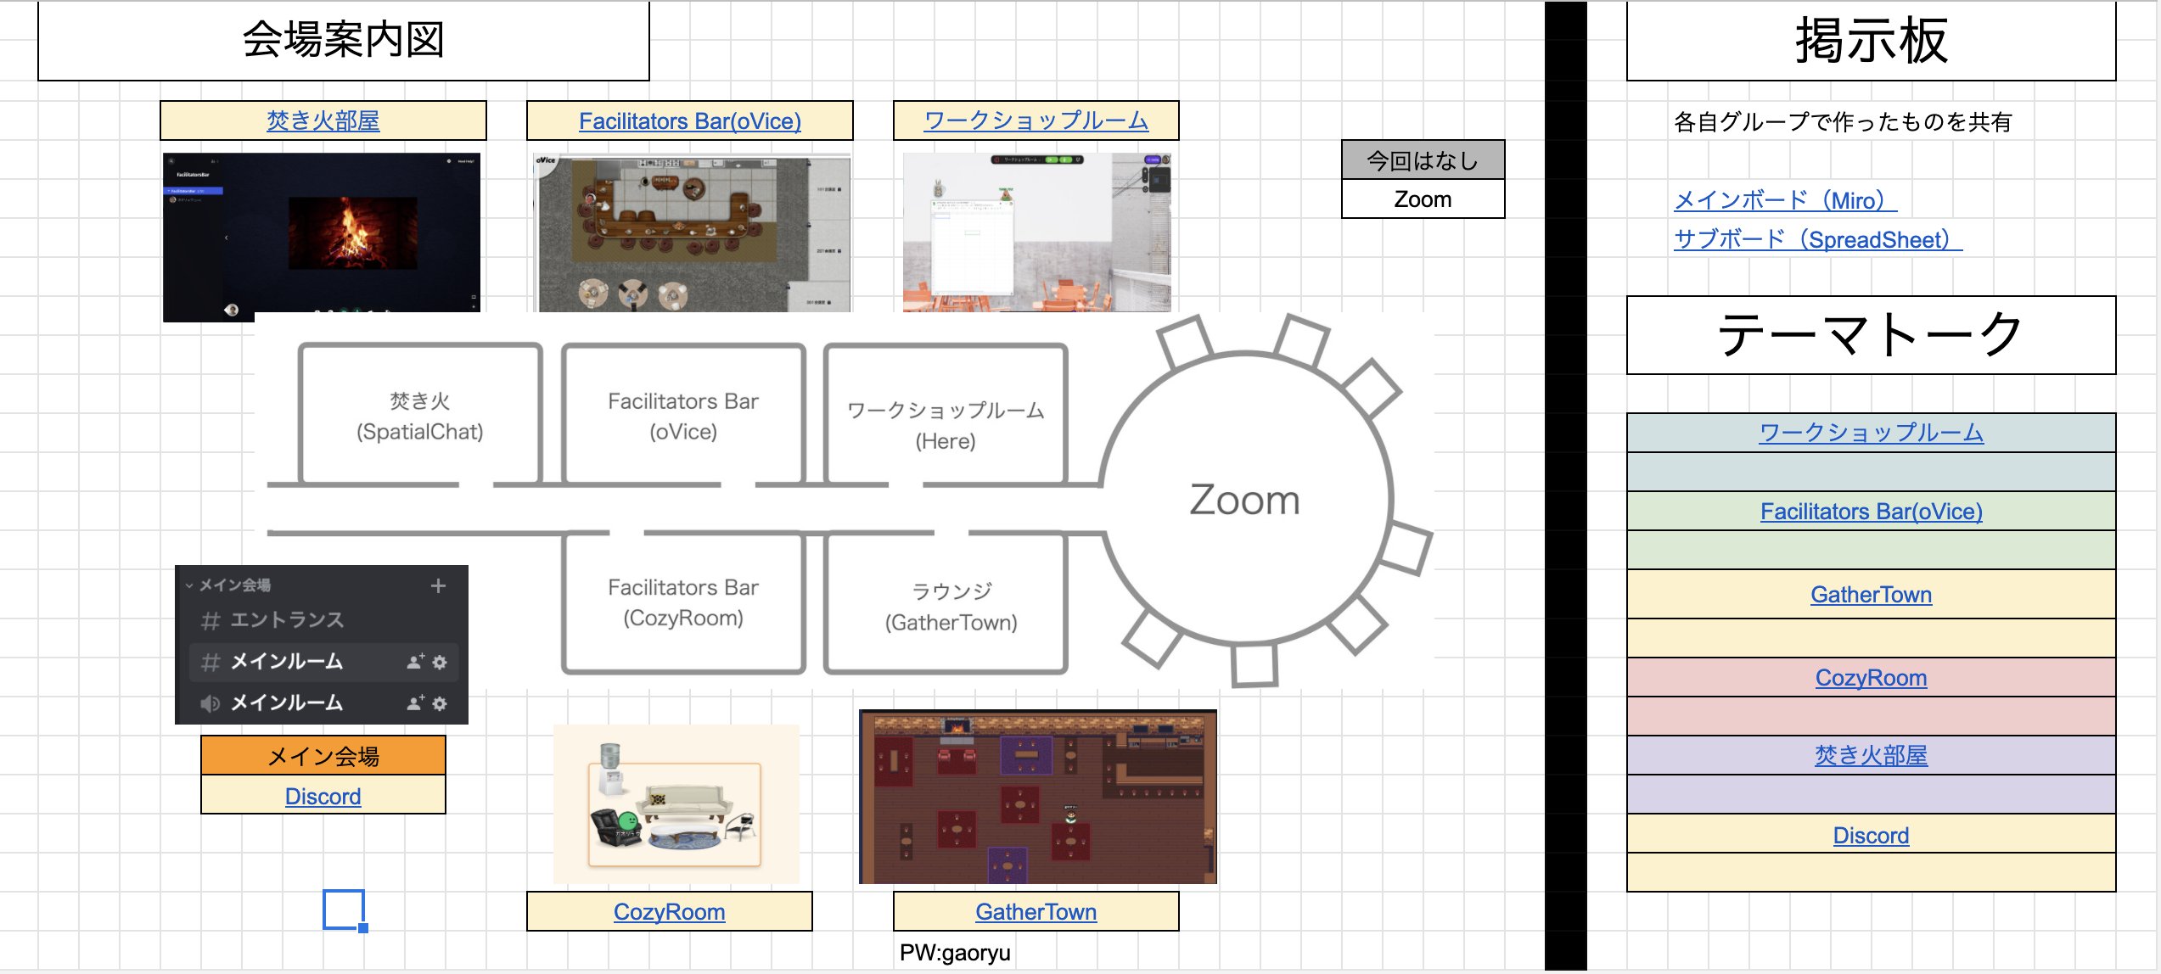Select the 各自グループで作ったものを共有 text
The height and width of the screenshot is (974, 2161).
(x=1843, y=122)
